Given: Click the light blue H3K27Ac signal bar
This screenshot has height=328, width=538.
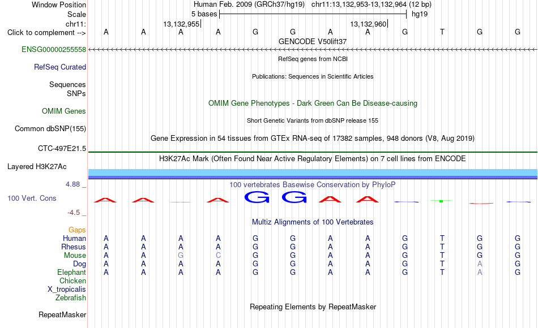Looking at the screenshot, I should point(313,172).
